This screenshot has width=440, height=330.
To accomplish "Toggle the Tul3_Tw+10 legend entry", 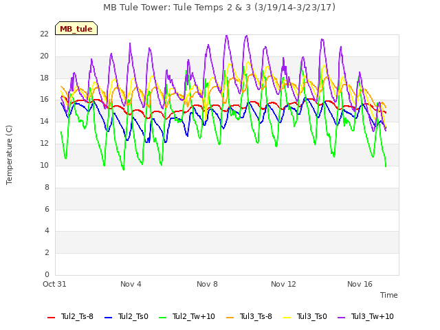I will pyautogui.click(x=366, y=316).
